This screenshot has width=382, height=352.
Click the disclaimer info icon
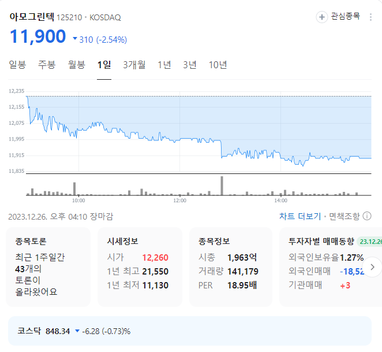coord(367,216)
